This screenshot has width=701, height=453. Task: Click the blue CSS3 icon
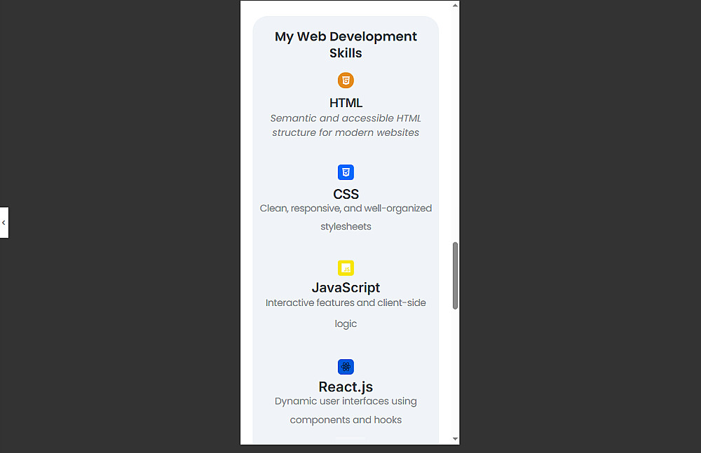point(346,172)
